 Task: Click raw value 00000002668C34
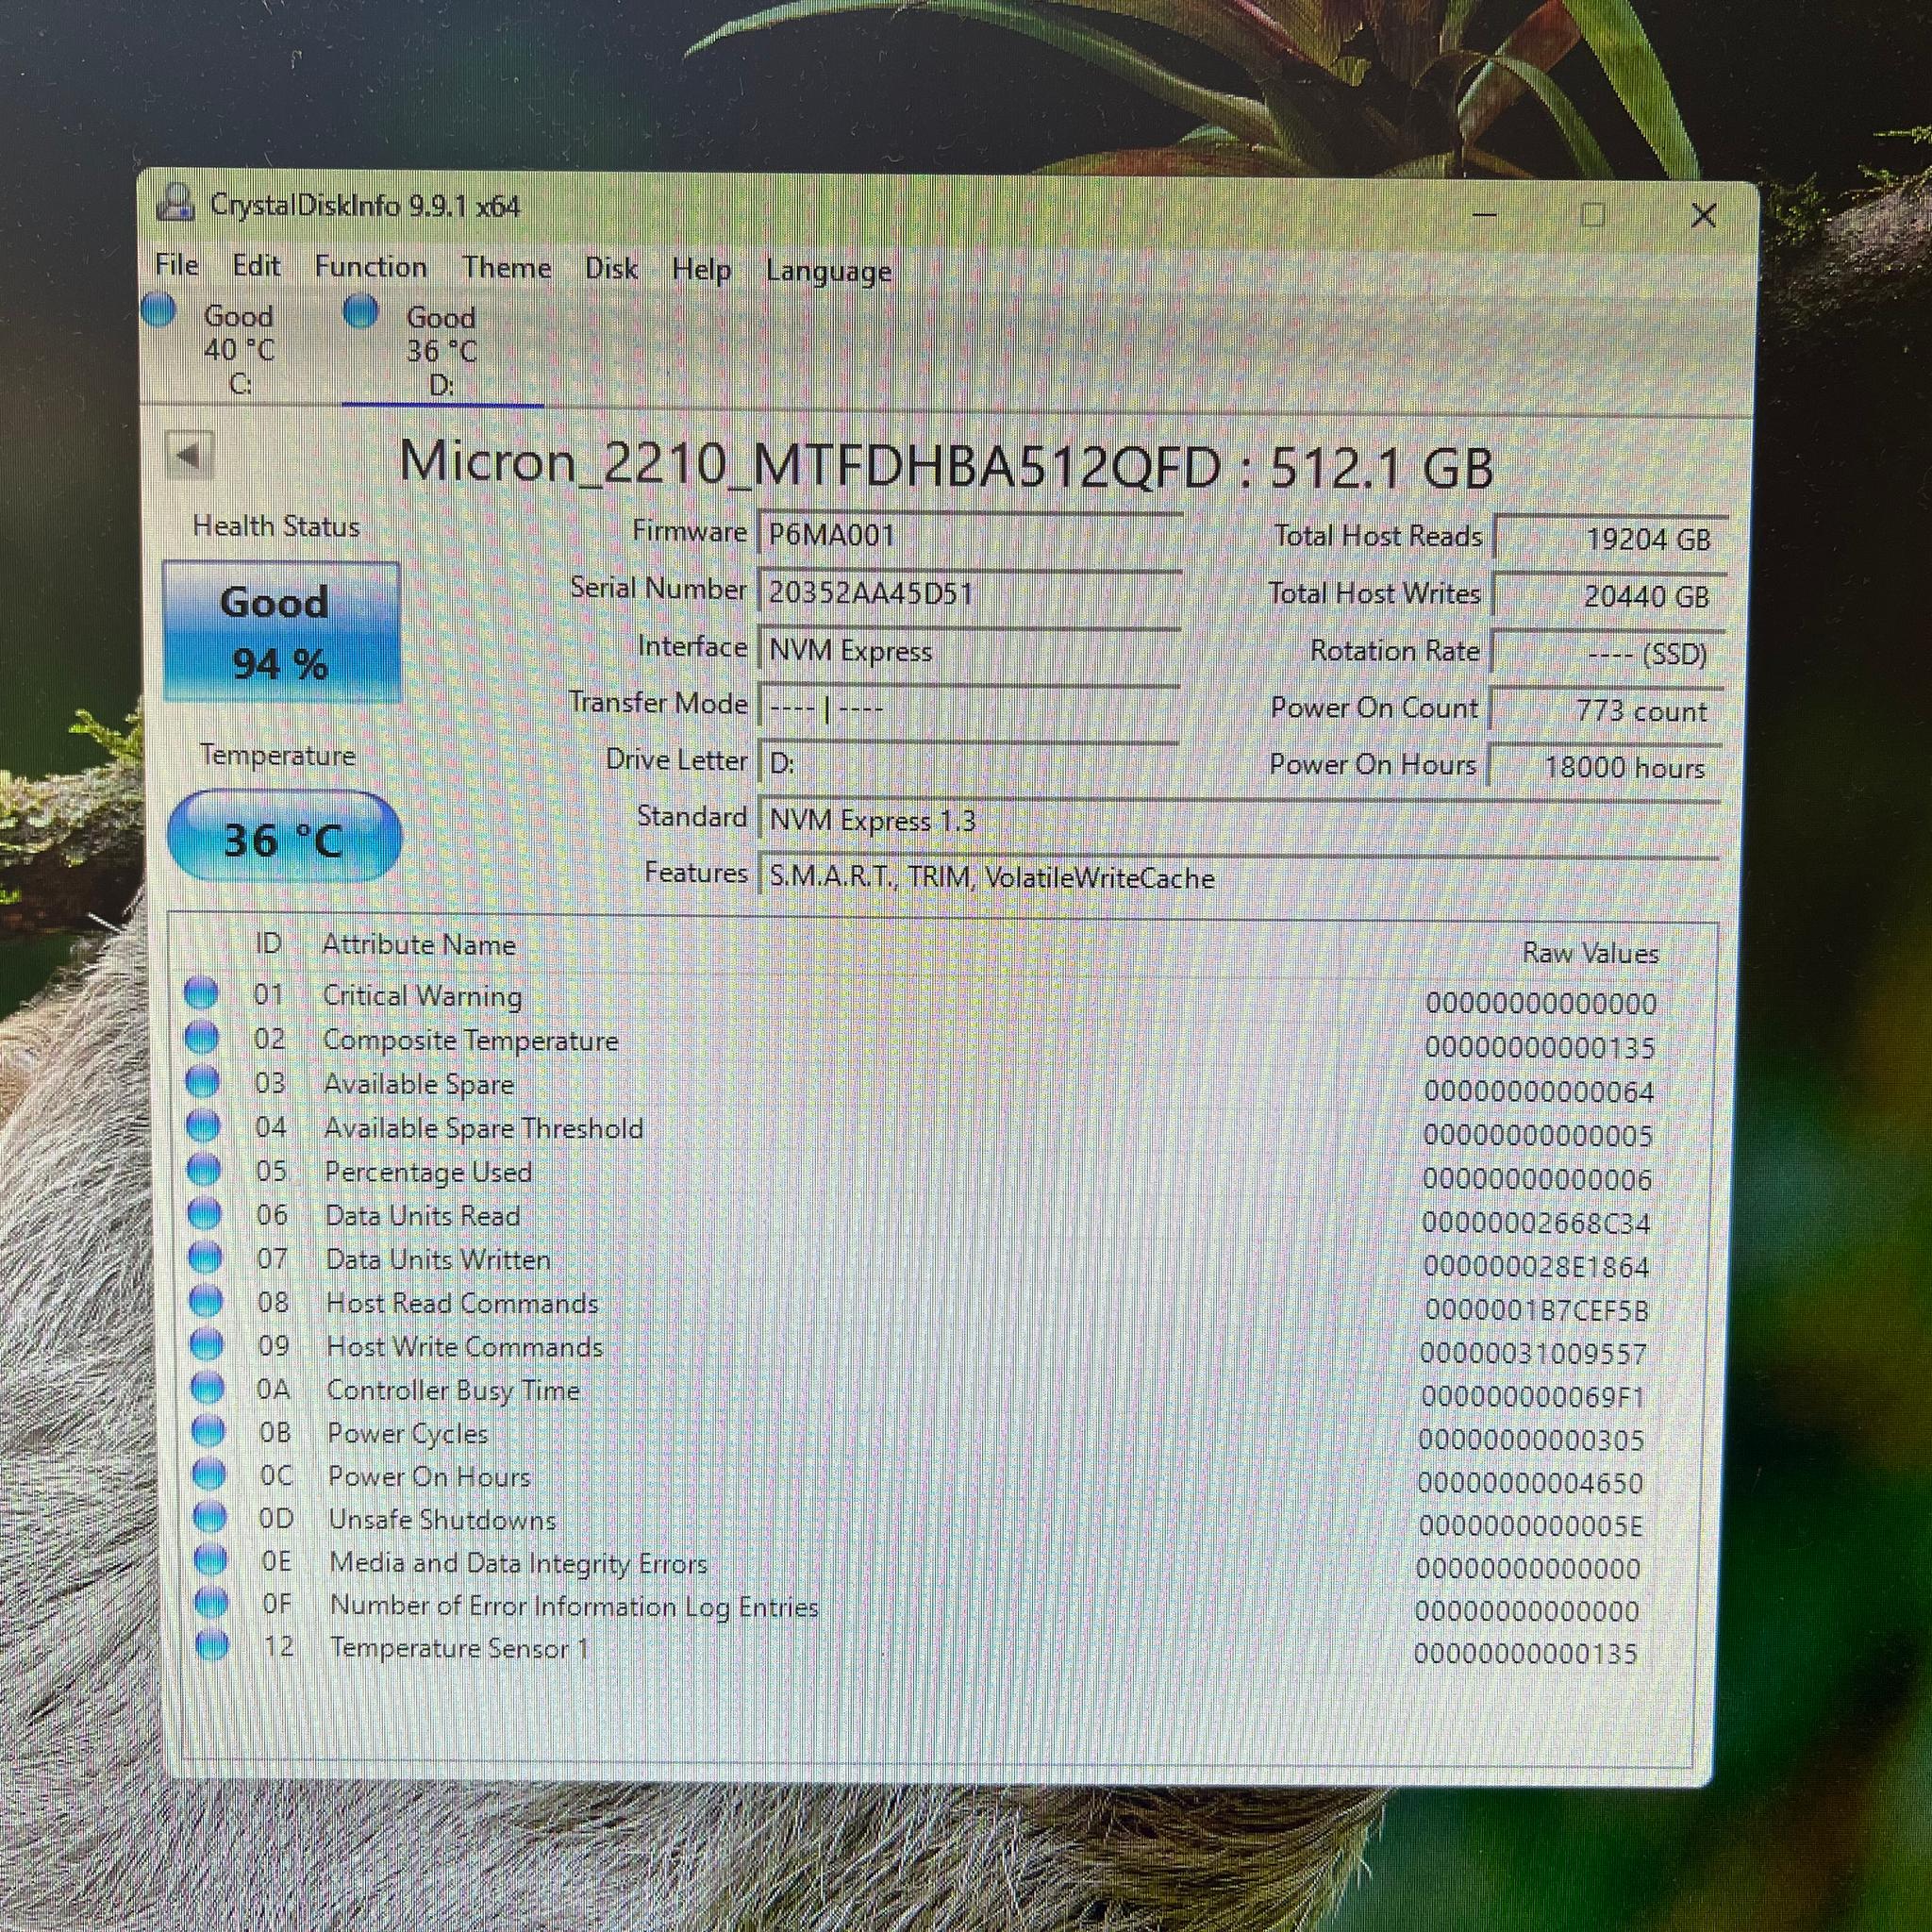[1536, 1223]
